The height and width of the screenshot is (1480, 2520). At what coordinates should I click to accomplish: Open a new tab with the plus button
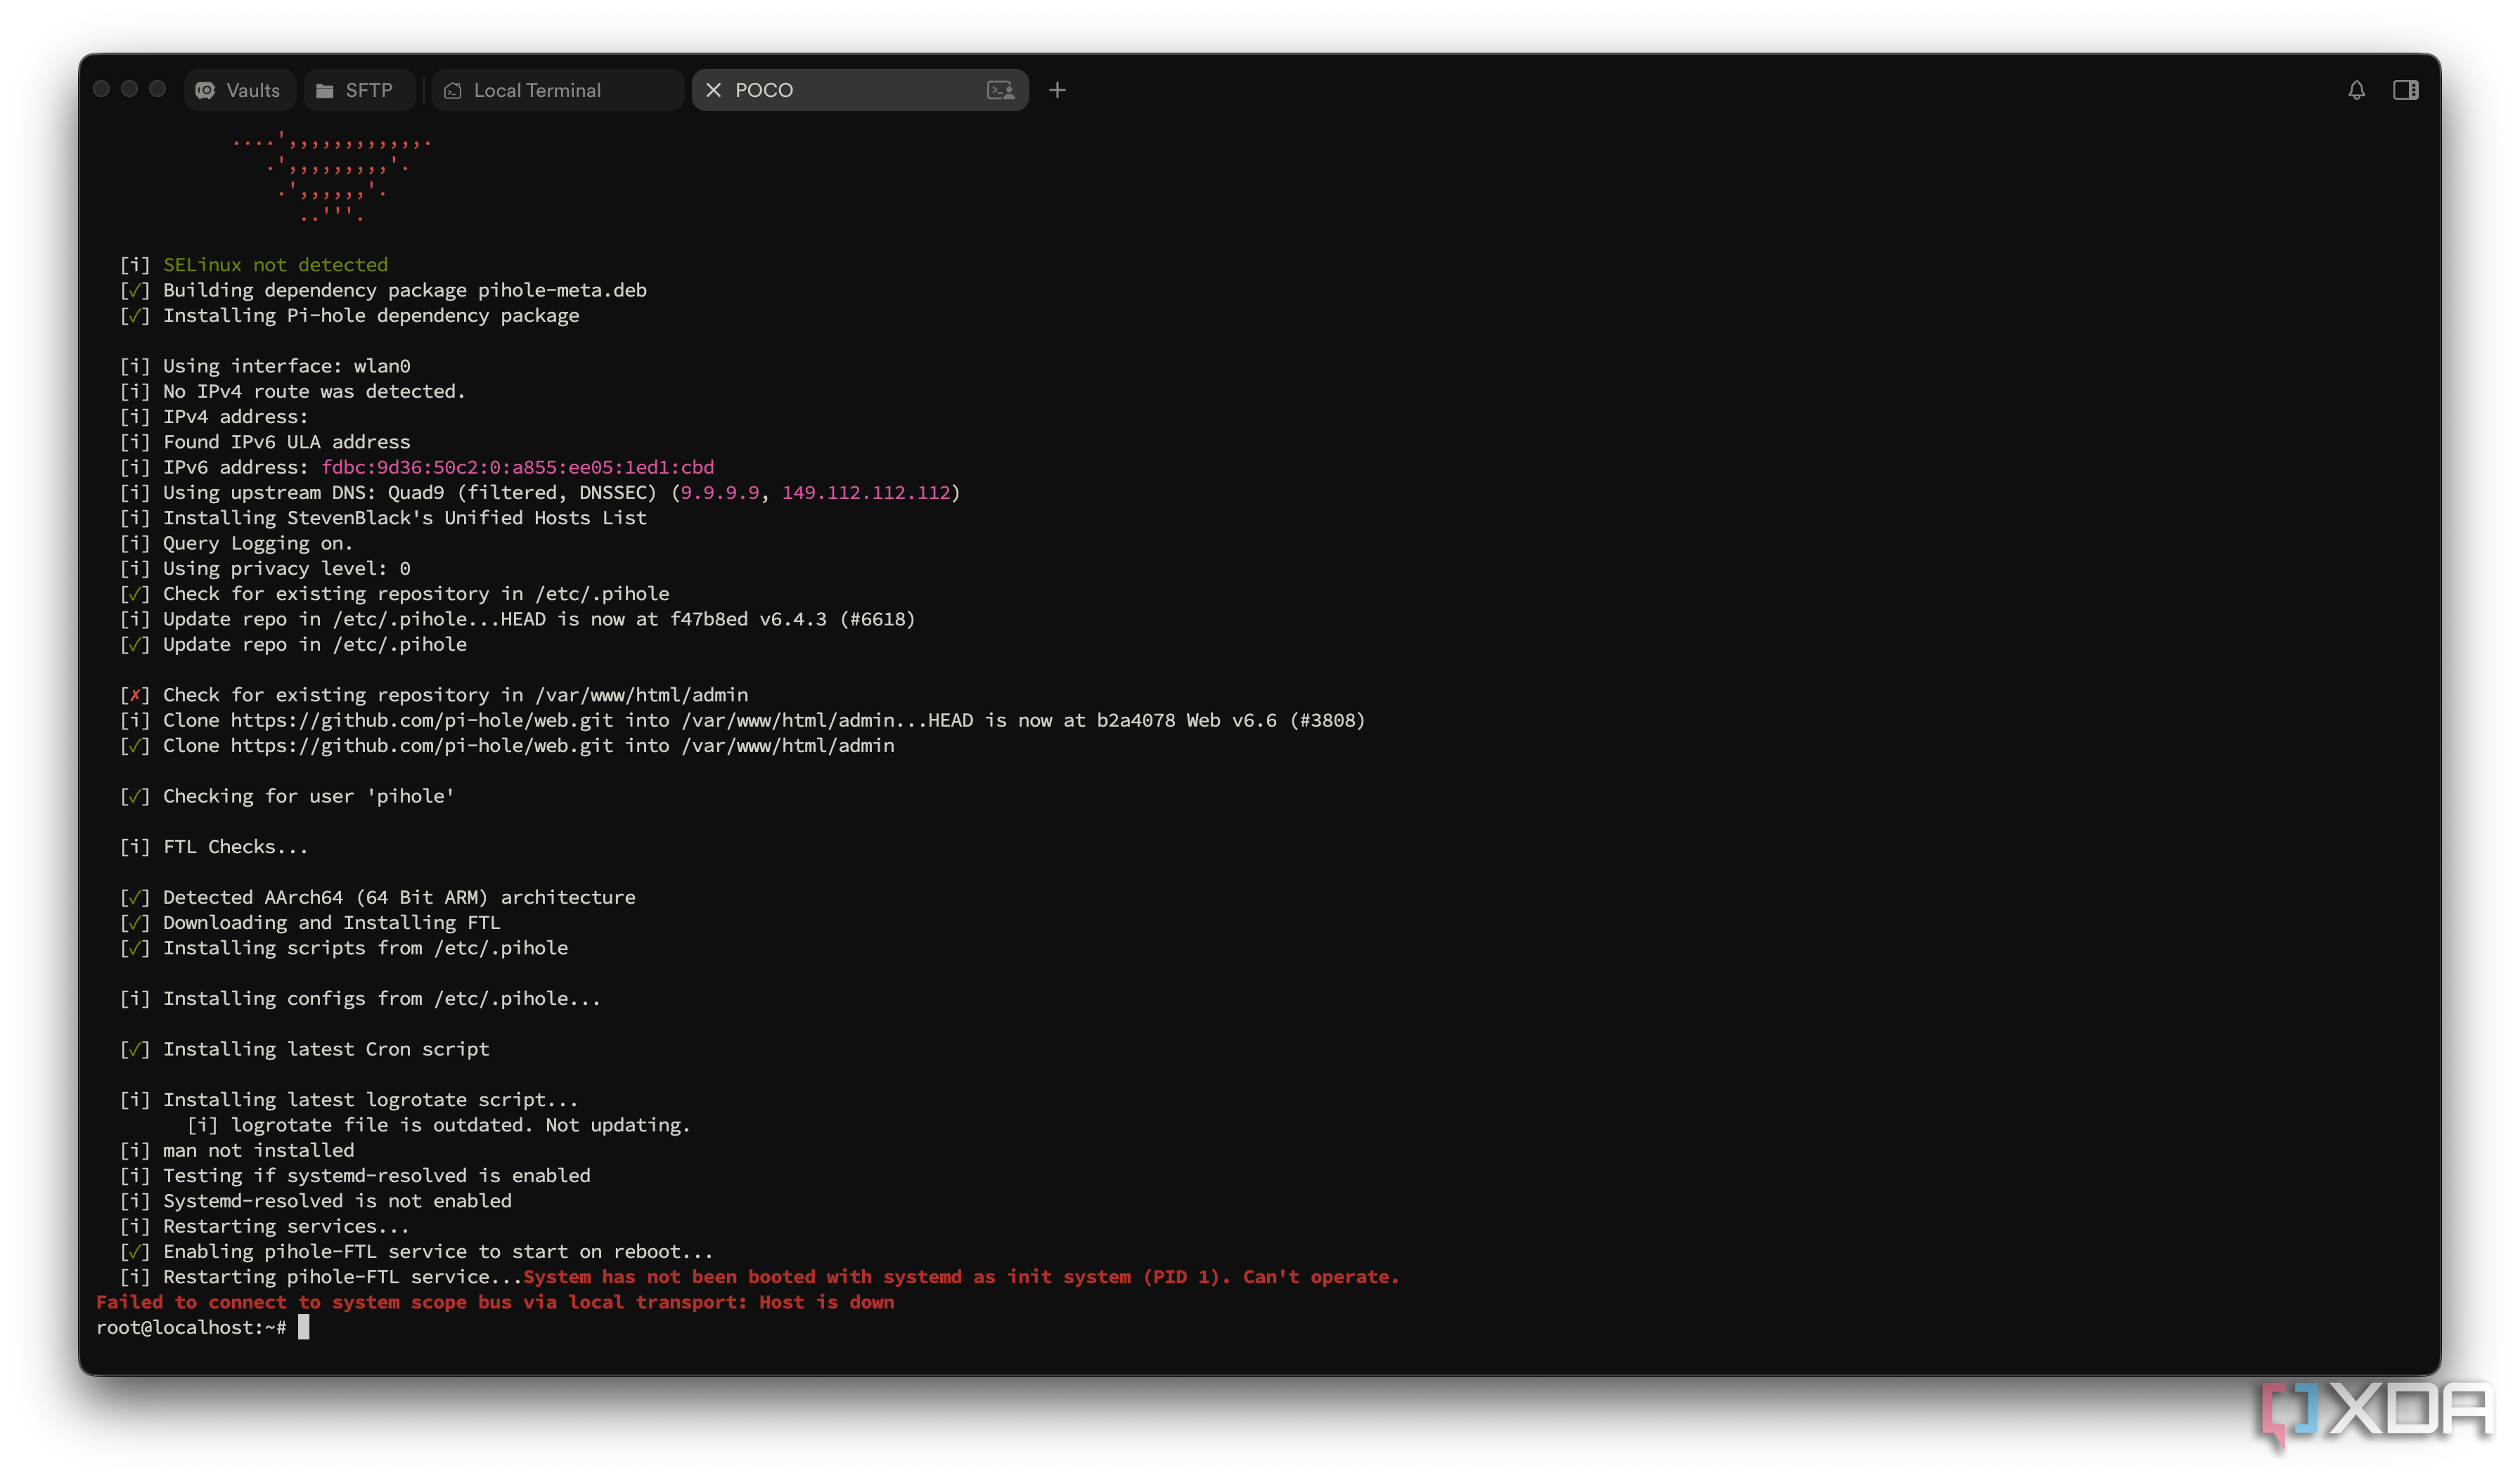click(1057, 90)
